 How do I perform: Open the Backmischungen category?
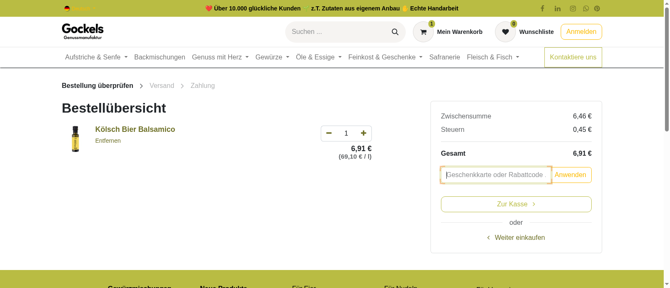tap(160, 57)
